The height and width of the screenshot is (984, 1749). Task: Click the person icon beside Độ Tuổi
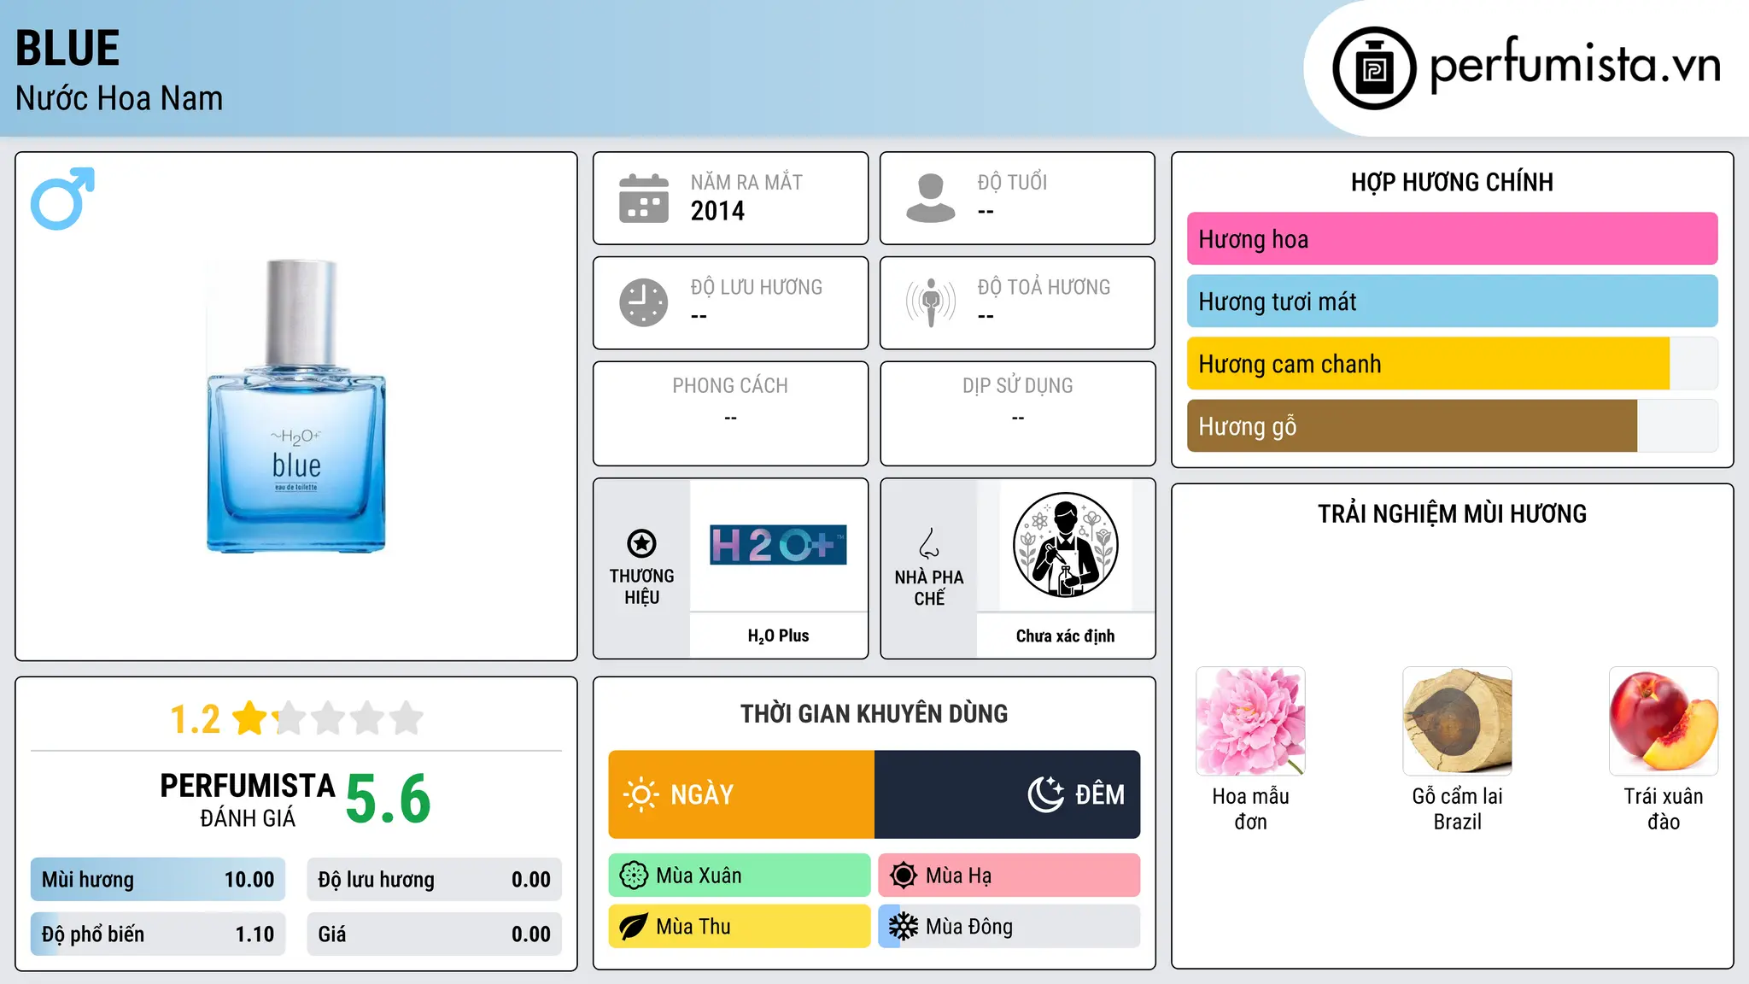pos(931,198)
